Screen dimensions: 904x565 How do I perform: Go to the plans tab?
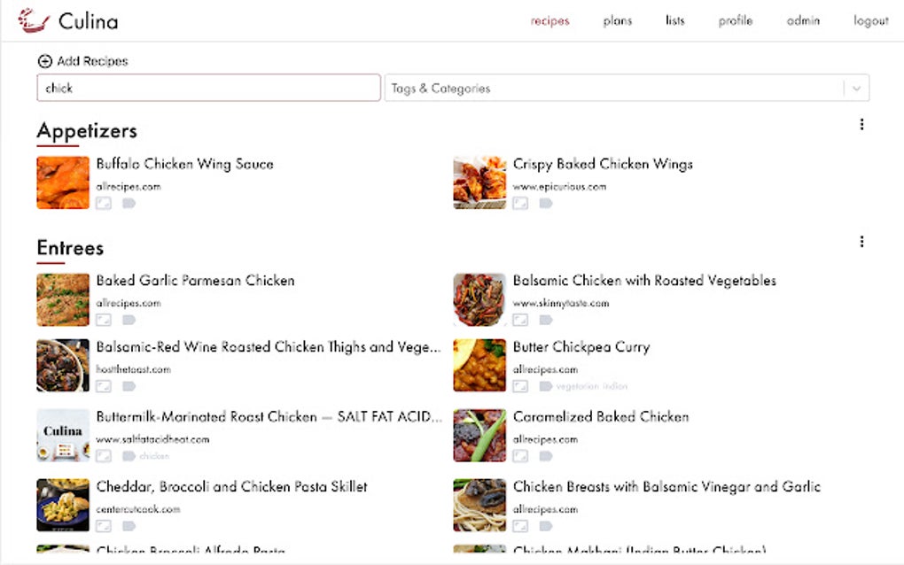[x=618, y=21]
